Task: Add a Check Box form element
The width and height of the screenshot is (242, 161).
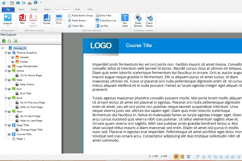Action: point(76,26)
